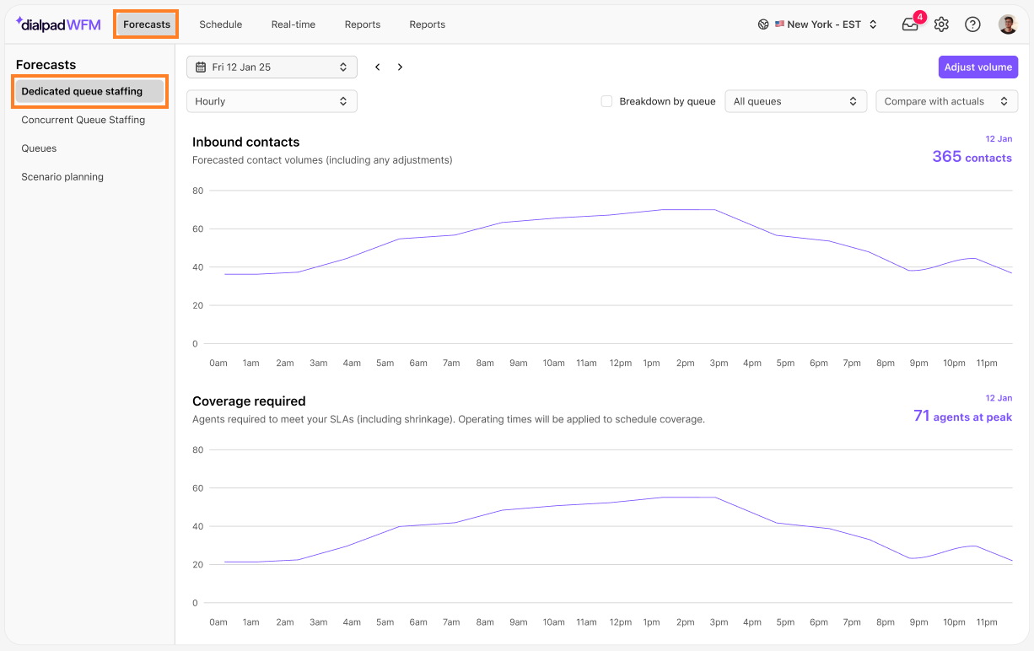This screenshot has height=651, width=1034.
Task: Go to next day arrow
Action: 400,67
